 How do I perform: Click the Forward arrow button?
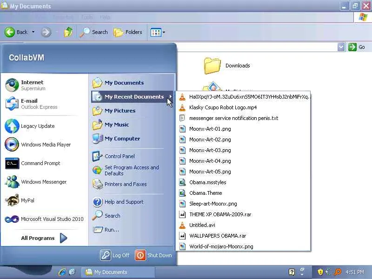point(46,32)
